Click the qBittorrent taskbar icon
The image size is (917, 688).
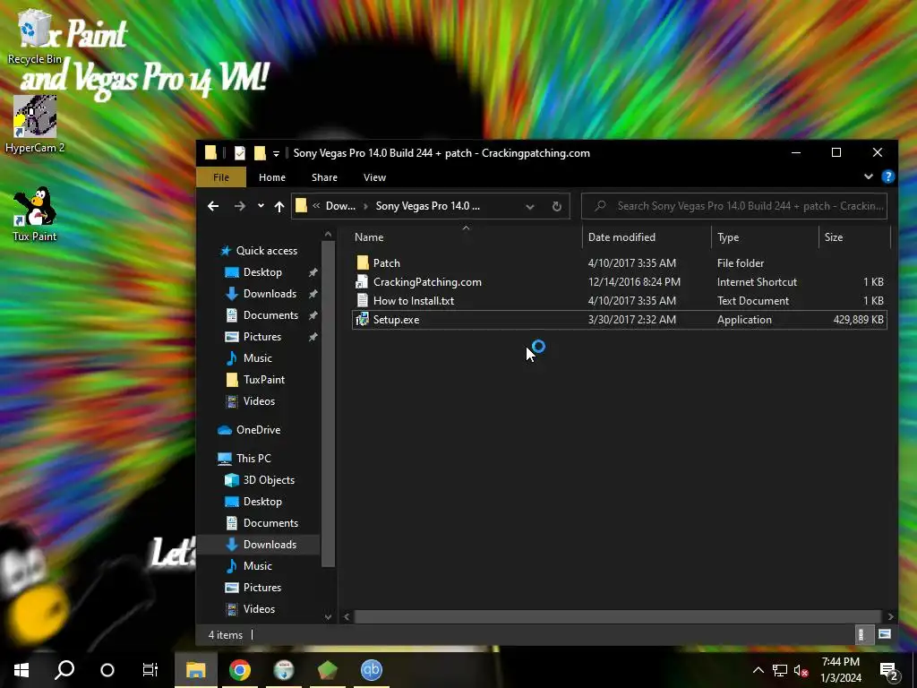point(372,670)
